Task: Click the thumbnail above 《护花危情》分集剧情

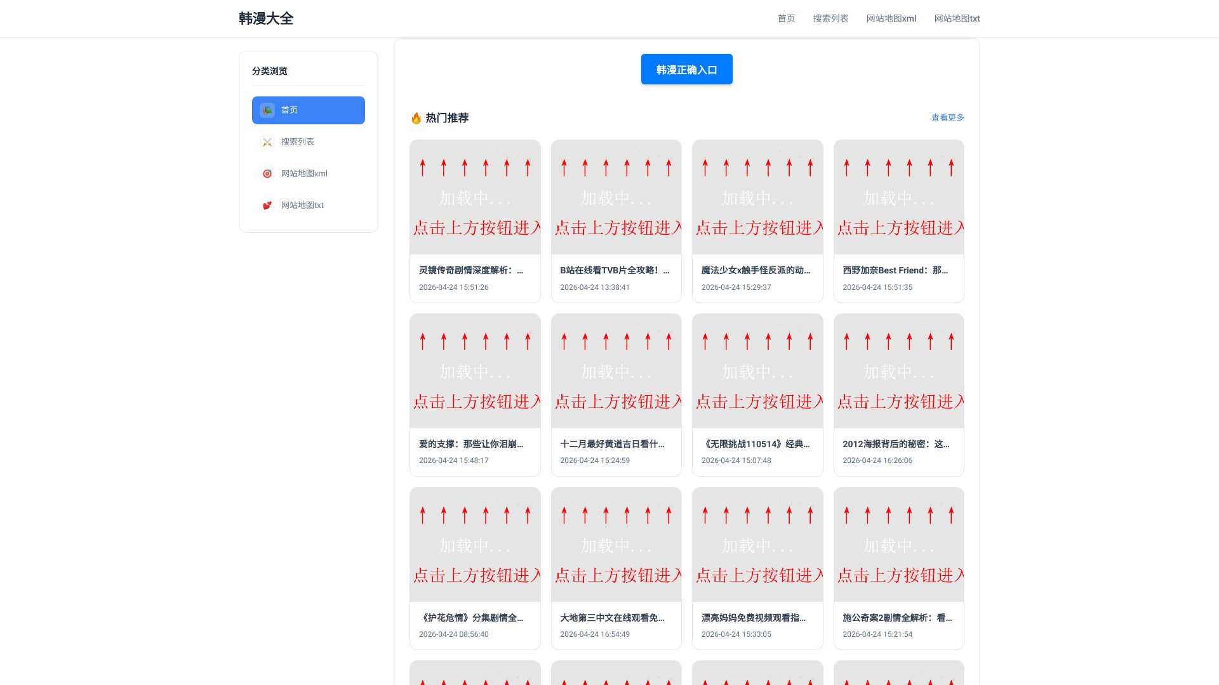Action: point(475,545)
